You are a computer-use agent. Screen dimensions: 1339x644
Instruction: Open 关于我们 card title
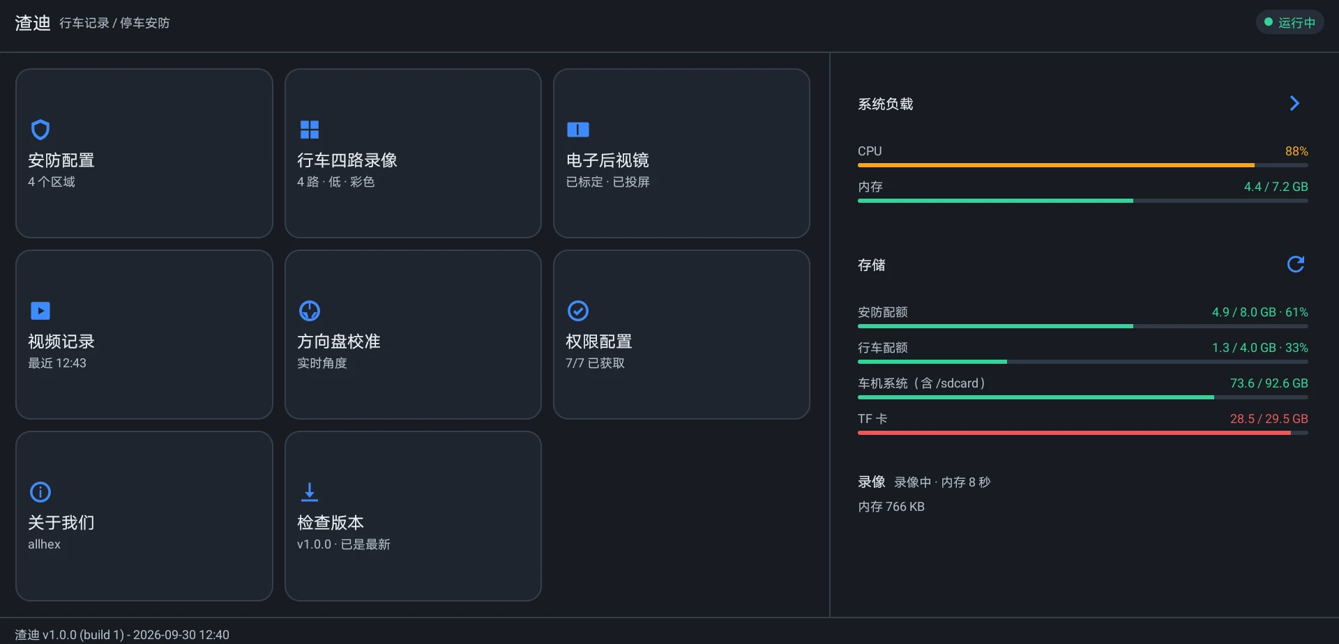(61, 523)
